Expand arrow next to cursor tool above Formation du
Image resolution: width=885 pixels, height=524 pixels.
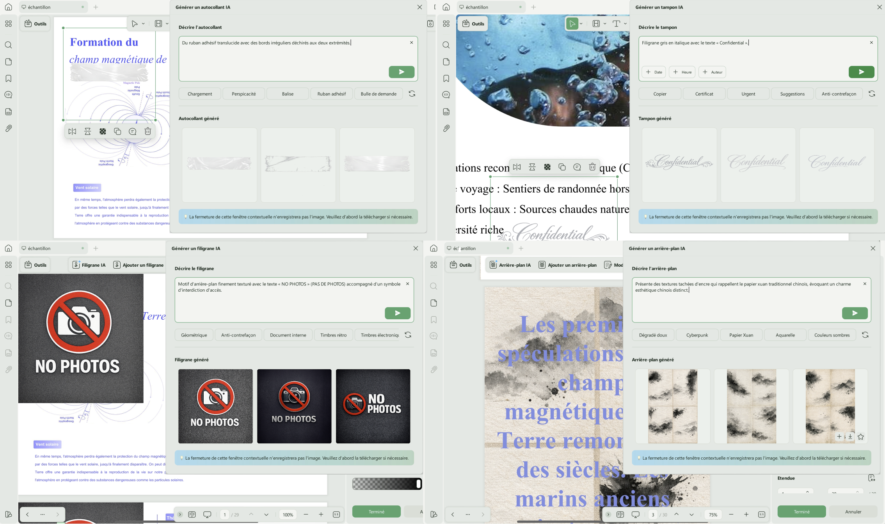click(x=143, y=24)
